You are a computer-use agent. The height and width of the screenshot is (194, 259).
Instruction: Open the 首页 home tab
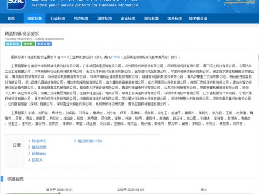tap(11, 18)
